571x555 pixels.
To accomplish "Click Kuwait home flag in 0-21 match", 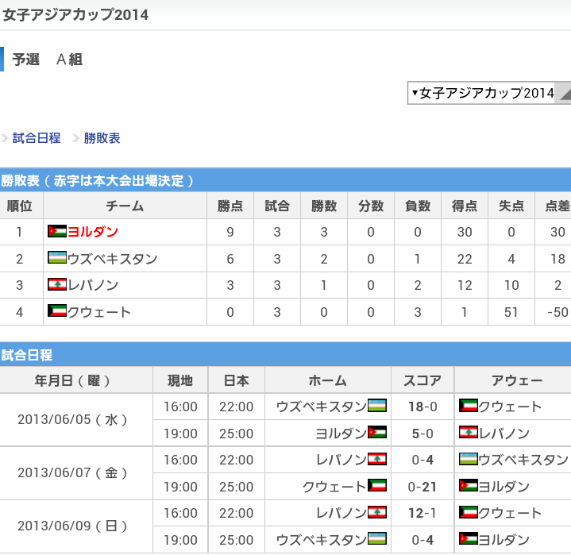I will click(x=377, y=485).
